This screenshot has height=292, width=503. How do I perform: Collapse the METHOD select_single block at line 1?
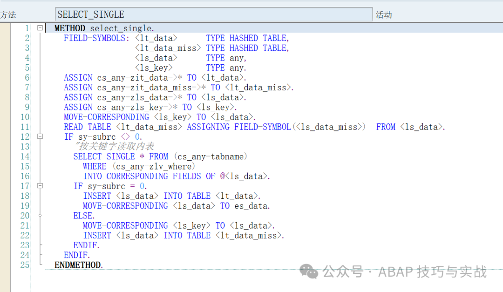point(40,28)
